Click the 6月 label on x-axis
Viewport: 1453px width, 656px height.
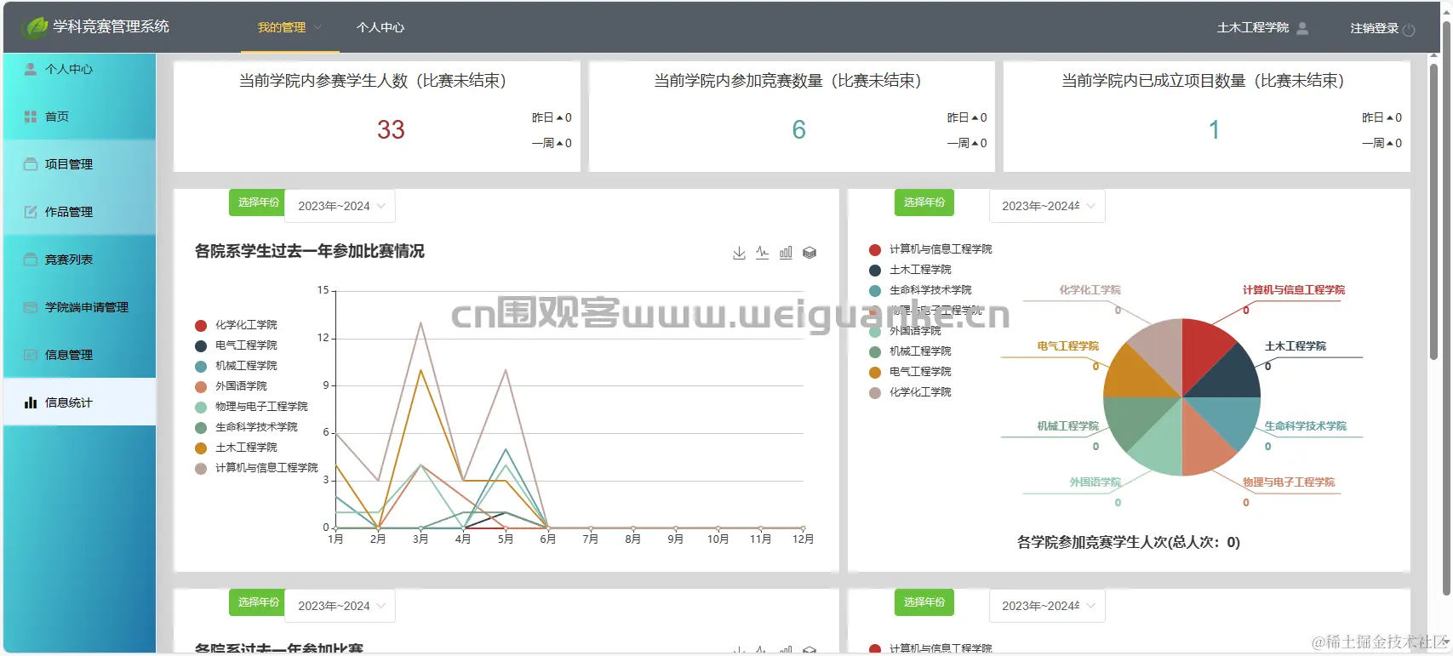click(x=547, y=539)
